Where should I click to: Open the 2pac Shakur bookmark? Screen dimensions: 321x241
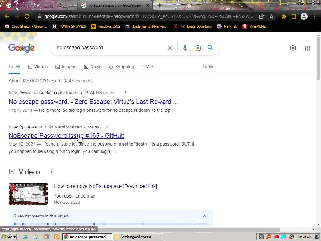pyautogui.click(x=26, y=26)
